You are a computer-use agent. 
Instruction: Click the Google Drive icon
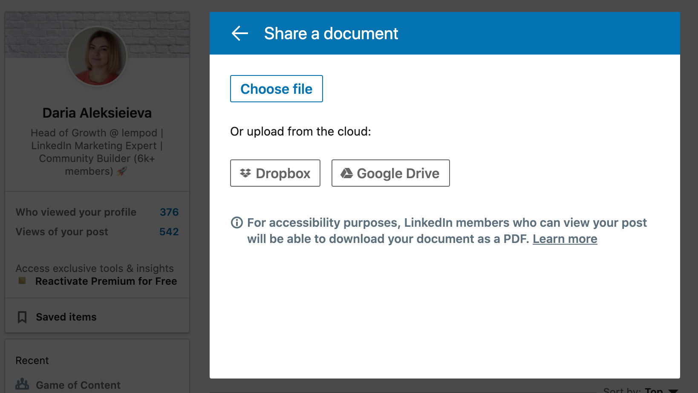tap(347, 173)
